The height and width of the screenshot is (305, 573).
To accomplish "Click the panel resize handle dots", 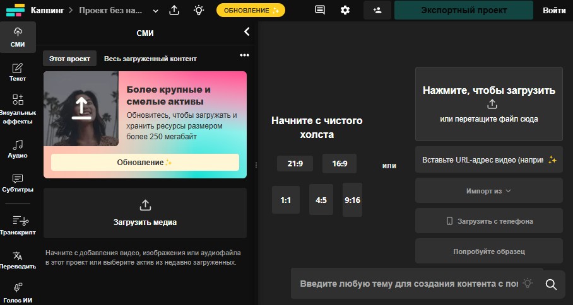I will [256, 165].
